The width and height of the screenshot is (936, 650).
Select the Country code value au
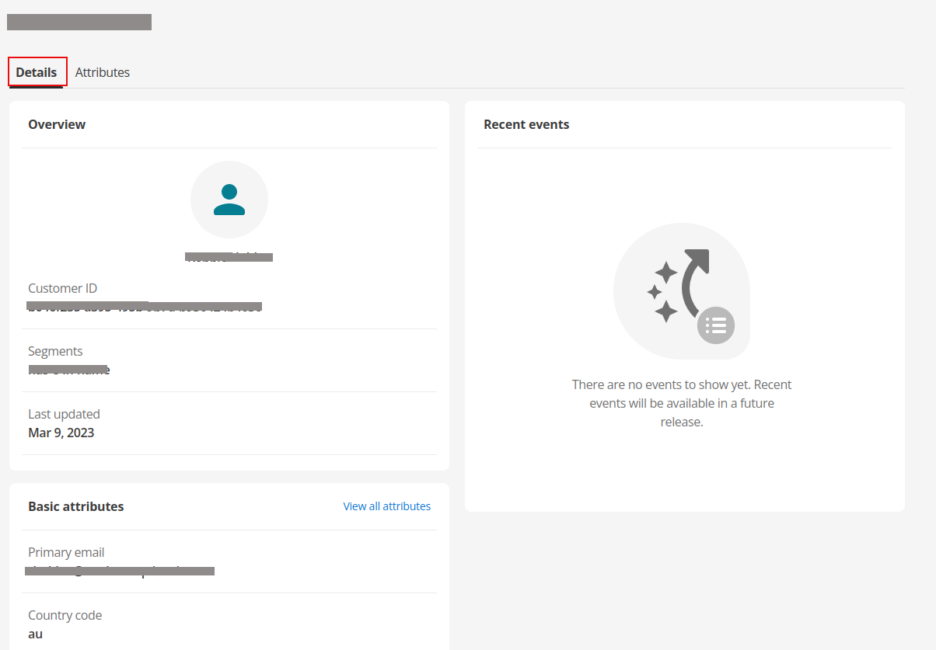pyautogui.click(x=36, y=634)
